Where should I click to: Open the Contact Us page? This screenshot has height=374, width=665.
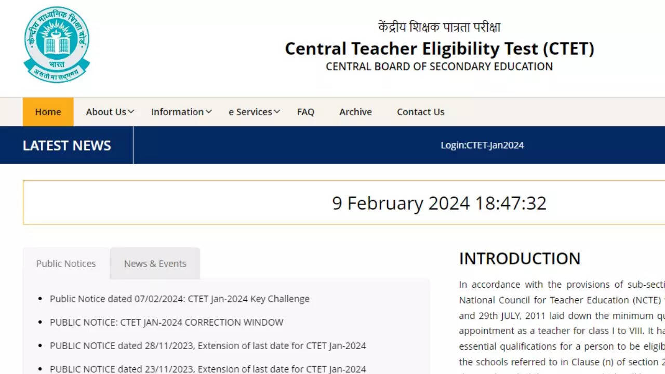420,112
